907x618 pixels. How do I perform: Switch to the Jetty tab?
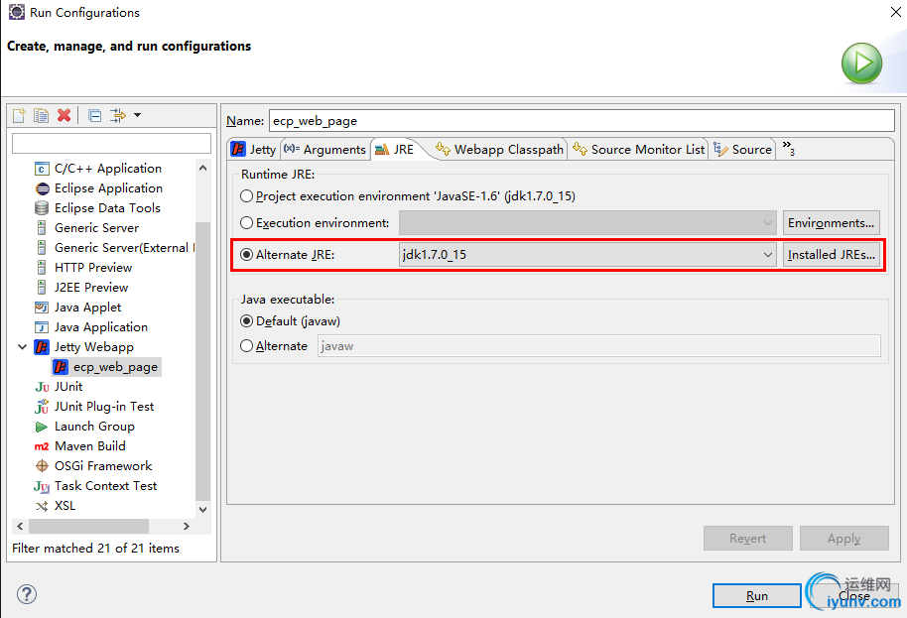[x=254, y=149]
